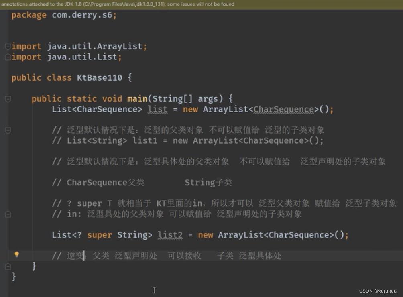Collapse the main method fold marker
Screen dimensions: 403x297
pyautogui.click(x=8, y=99)
